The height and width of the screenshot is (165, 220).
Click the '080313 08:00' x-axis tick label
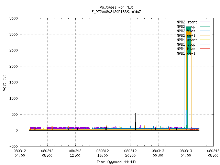pos(213,153)
